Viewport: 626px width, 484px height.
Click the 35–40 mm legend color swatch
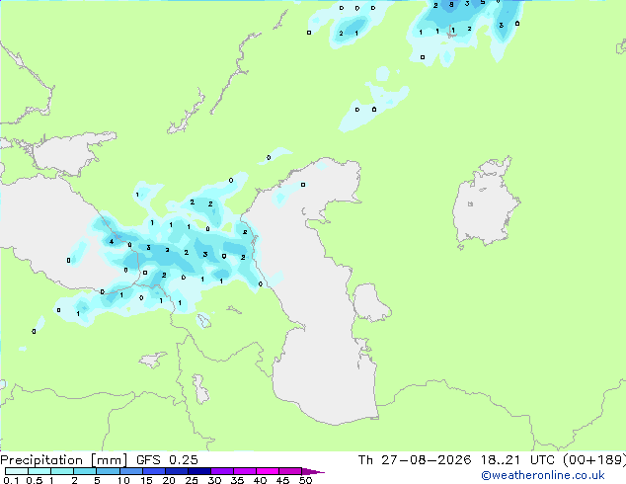coord(245,471)
